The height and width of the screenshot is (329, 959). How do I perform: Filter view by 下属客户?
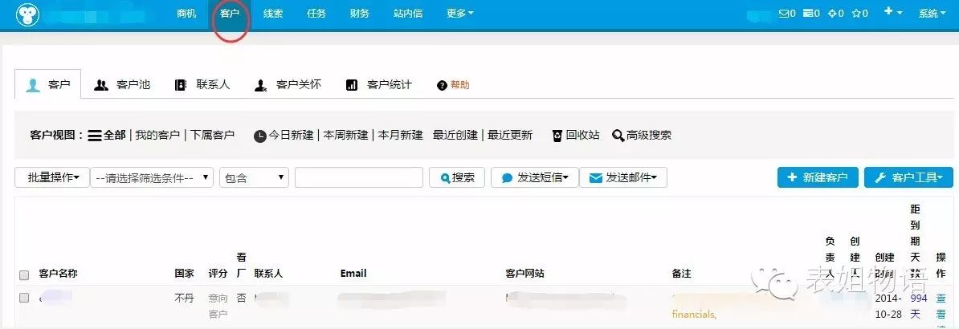pos(211,135)
